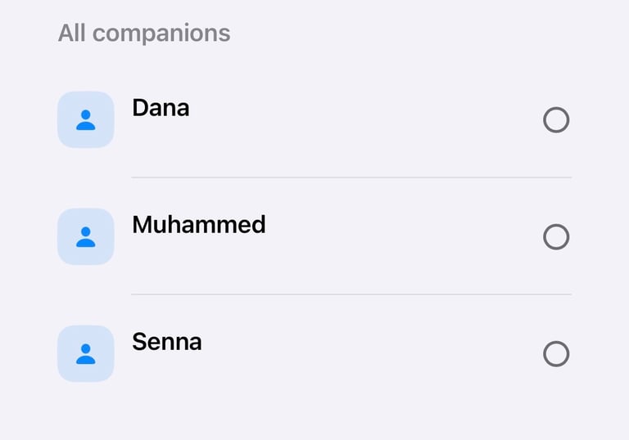Click the separator line above Senna
The image size is (629, 440).
[351, 294]
